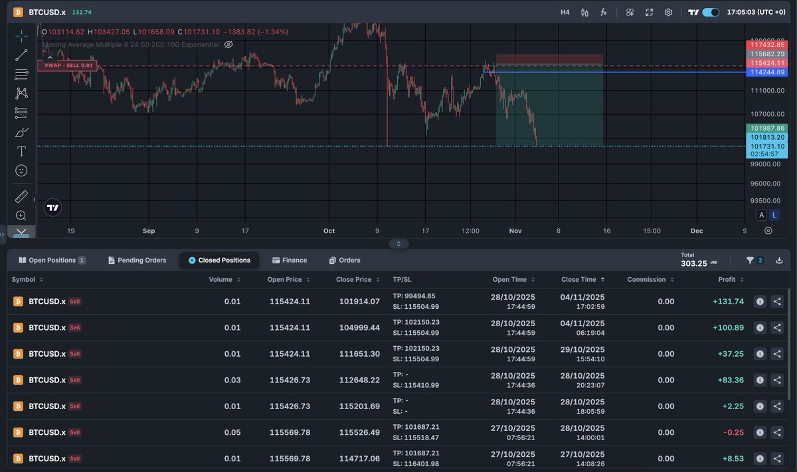
Task: Click the 117432.85 red price label
Action: (767, 44)
